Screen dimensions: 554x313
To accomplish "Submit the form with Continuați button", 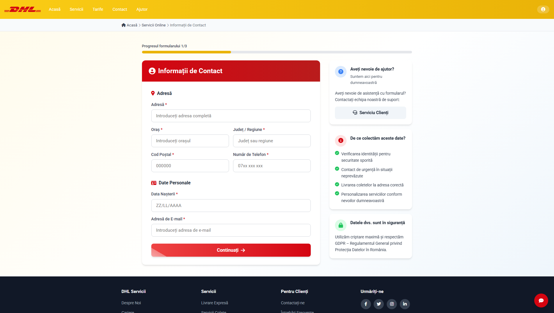I will [x=231, y=250].
